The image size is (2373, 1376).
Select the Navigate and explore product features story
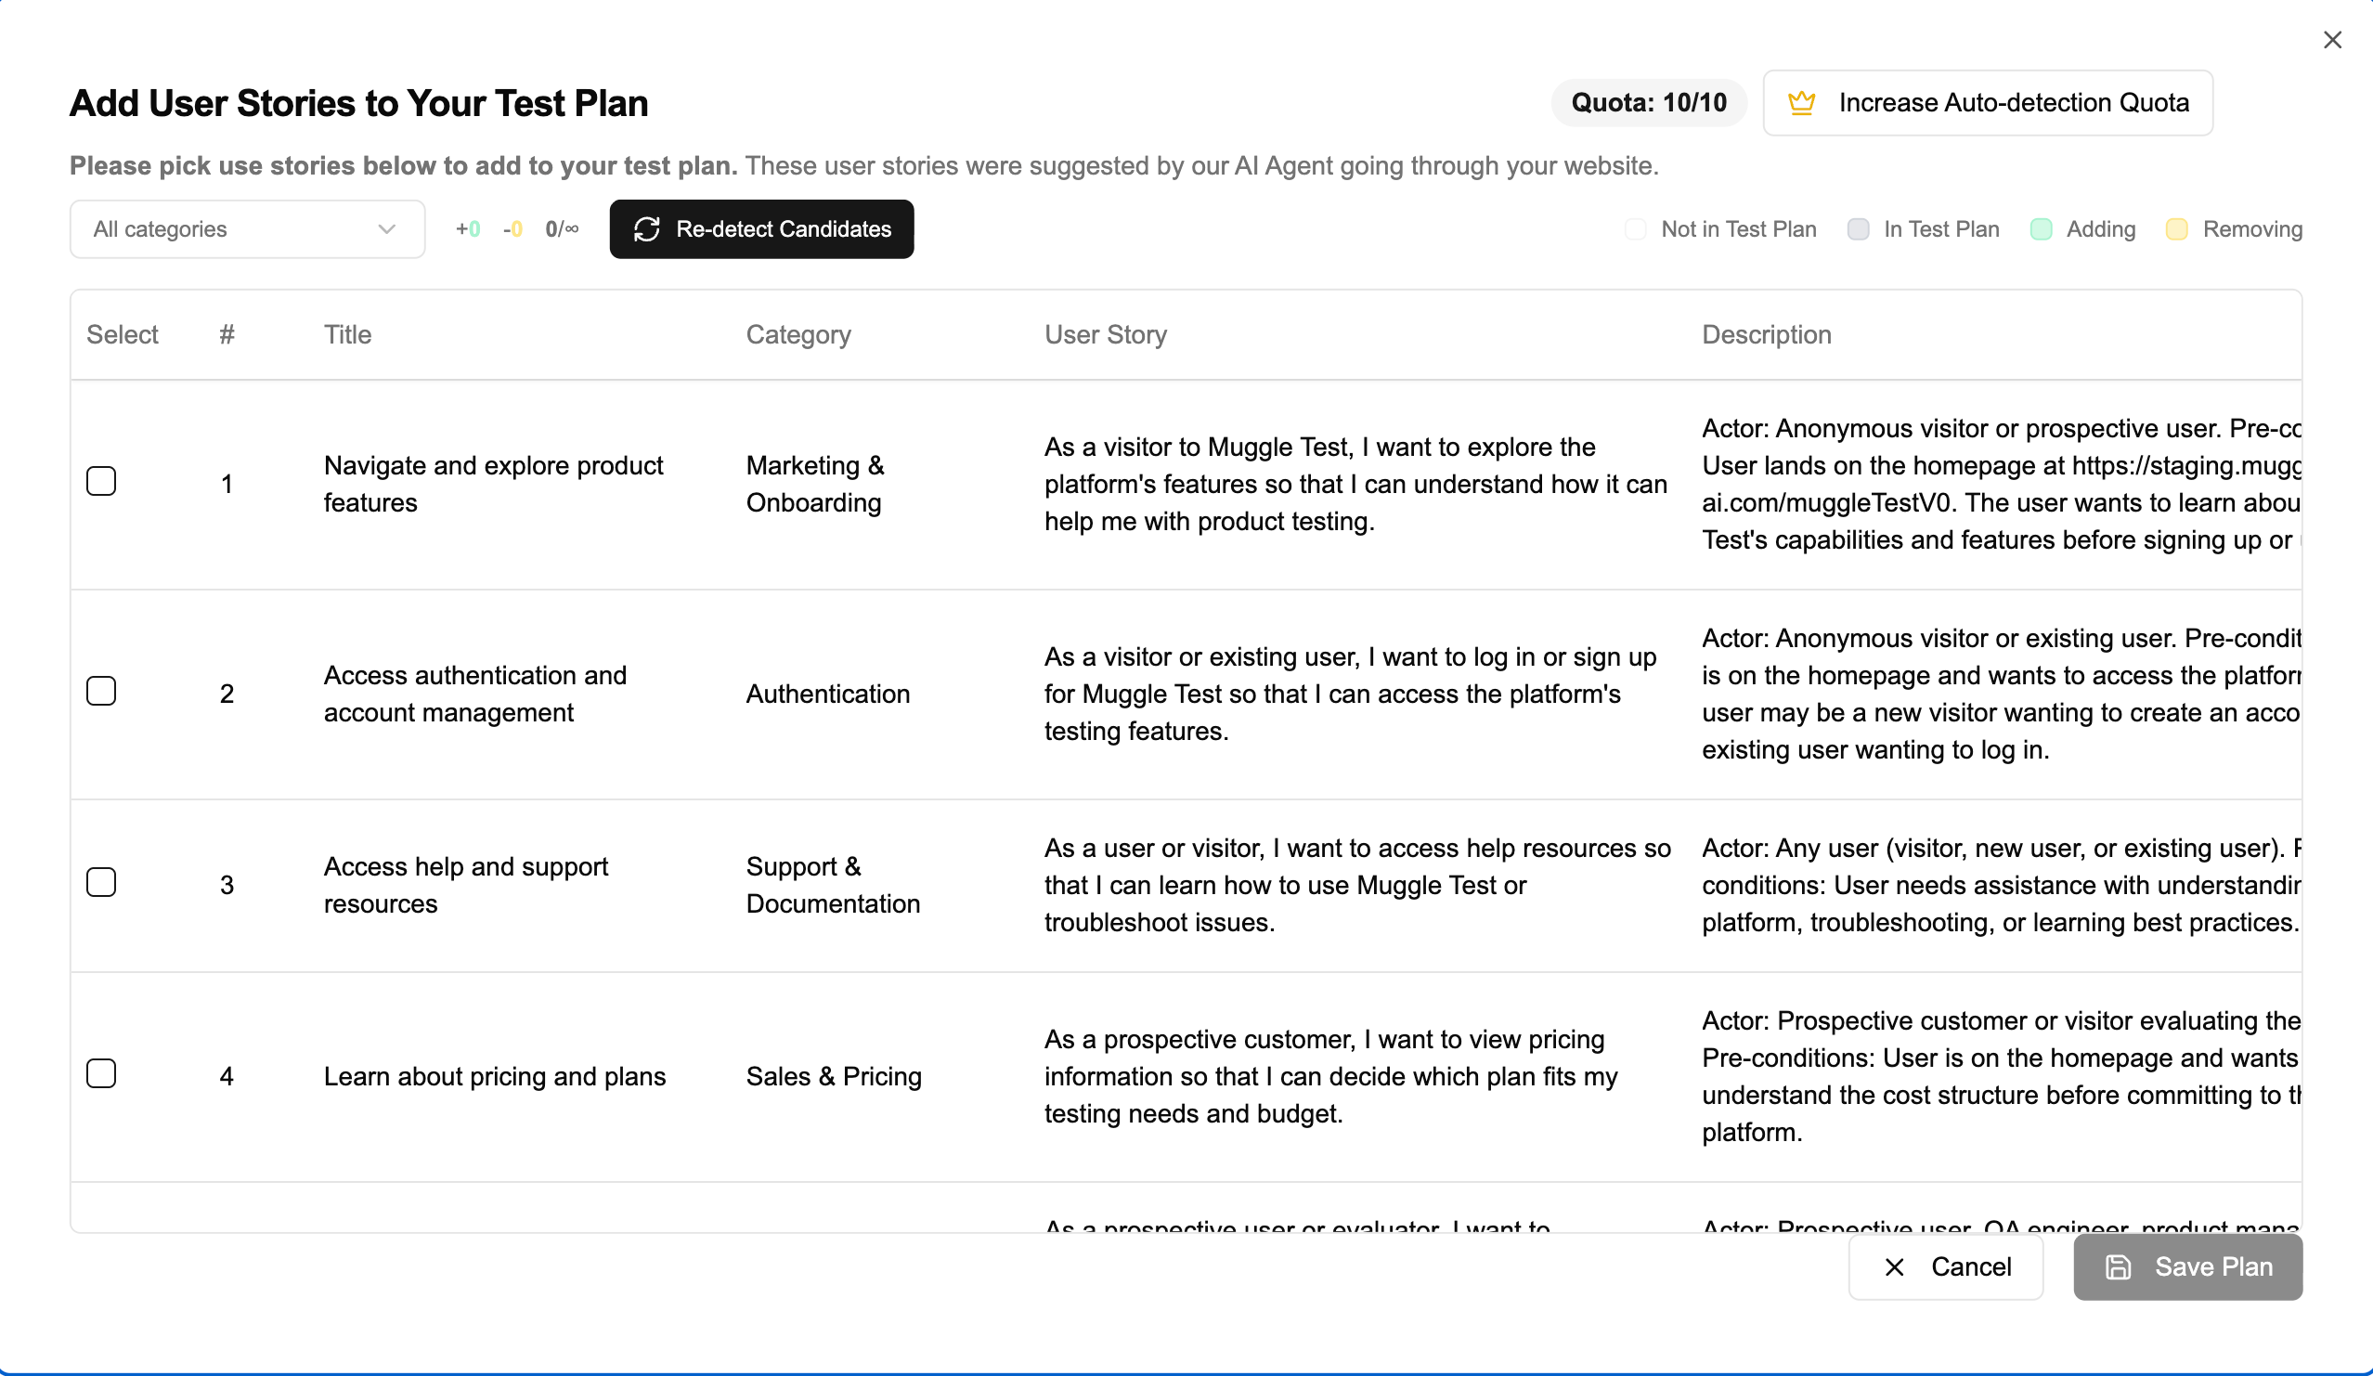[101, 481]
